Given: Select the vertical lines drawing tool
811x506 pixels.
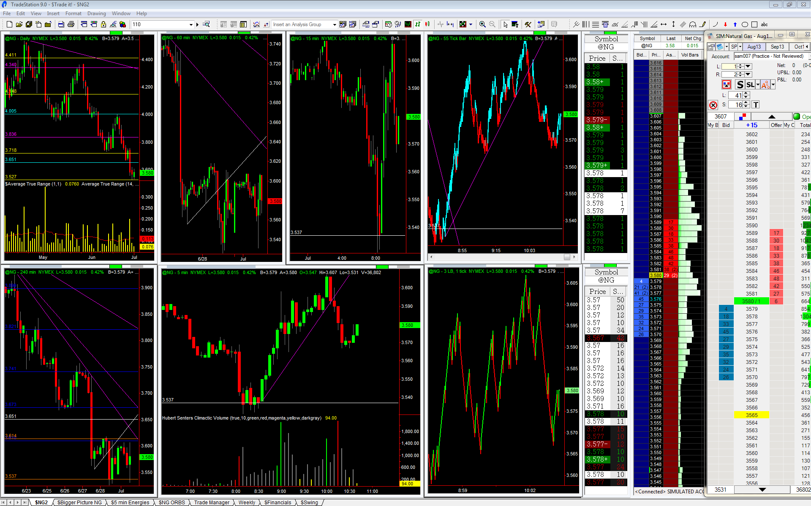Looking at the screenshot, I should 586,24.
